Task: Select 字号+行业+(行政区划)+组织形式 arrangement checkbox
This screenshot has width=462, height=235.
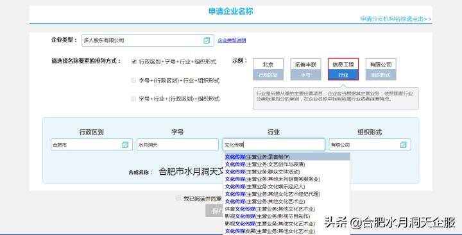Action: point(133,99)
